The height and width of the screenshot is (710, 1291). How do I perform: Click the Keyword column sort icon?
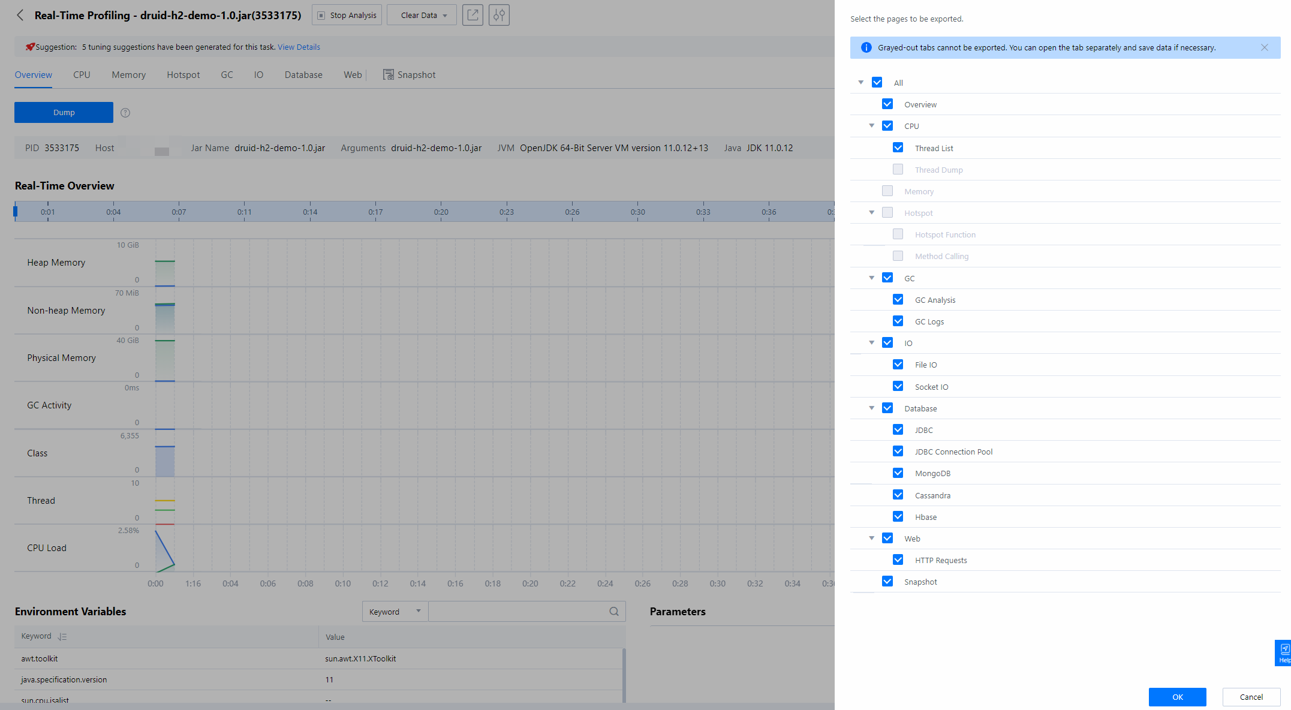(x=62, y=637)
